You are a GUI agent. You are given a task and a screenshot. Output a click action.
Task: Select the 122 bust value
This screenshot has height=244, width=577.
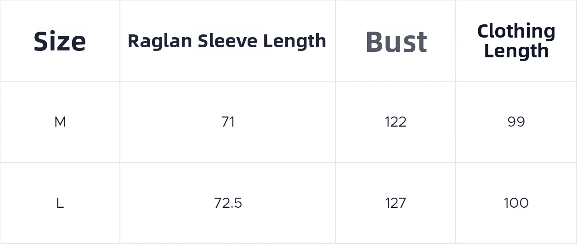click(396, 122)
